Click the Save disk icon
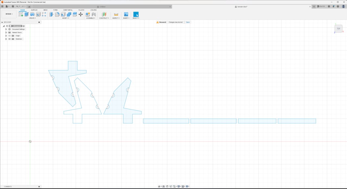 tap(13, 6)
